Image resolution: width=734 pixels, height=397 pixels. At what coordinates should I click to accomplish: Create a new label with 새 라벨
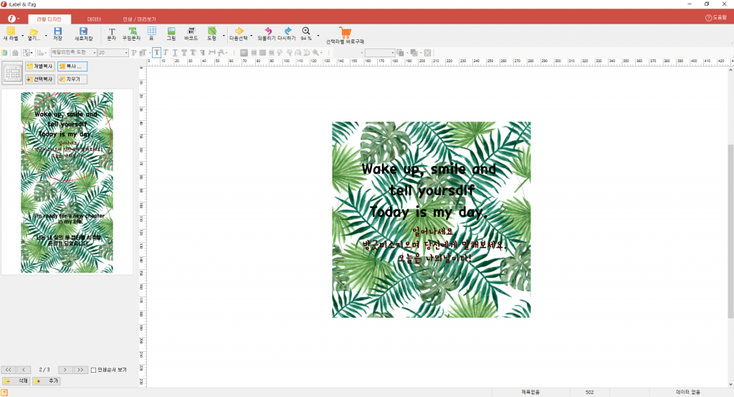(x=10, y=34)
